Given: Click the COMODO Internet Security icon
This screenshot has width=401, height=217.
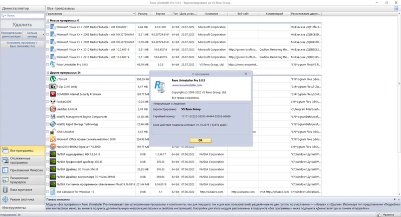Looking at the screenshot, I should pos(53,94).
